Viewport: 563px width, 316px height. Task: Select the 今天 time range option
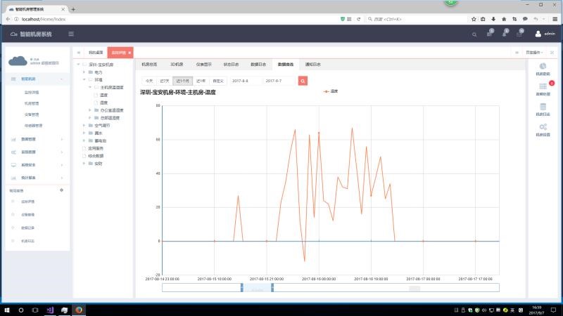click(148, 81)
